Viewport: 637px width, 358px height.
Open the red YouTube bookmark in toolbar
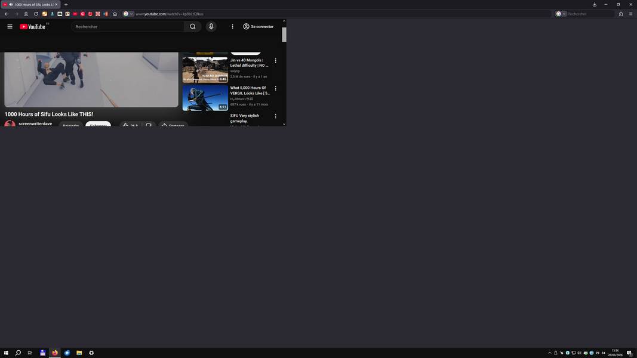pos(75,14)
